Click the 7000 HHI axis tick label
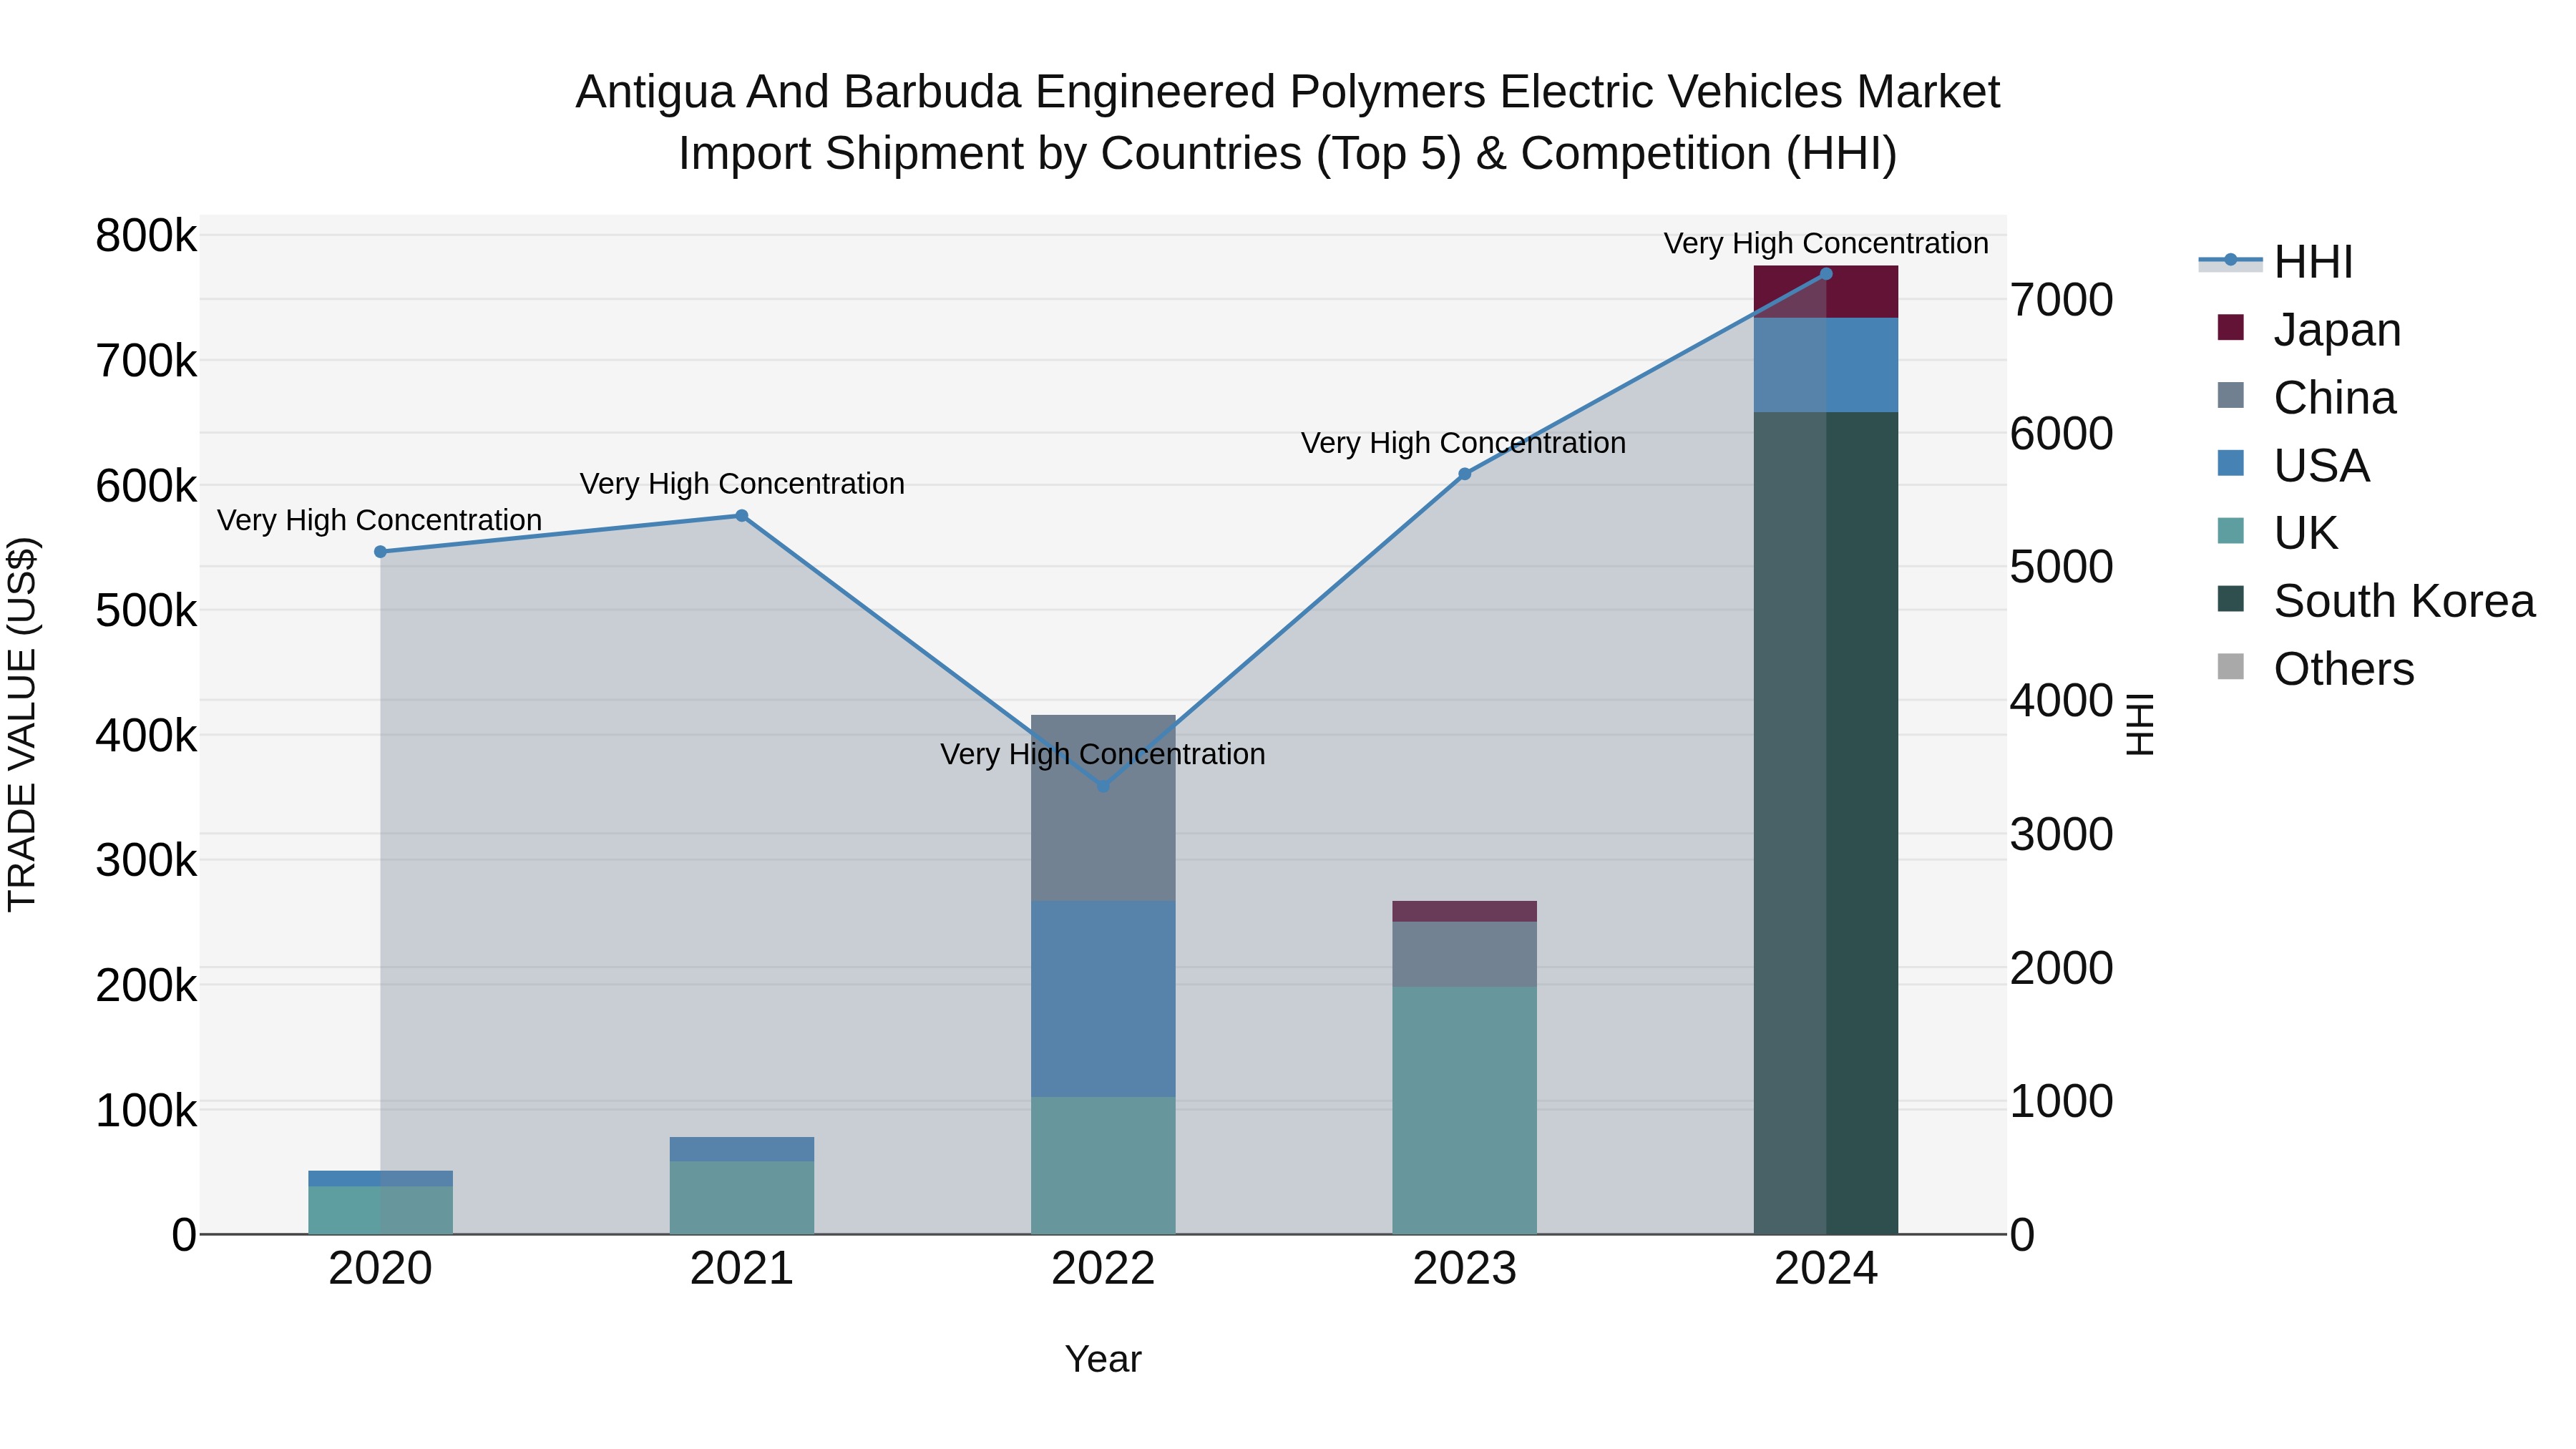2576x1449 pixels. pos(2062,300)
